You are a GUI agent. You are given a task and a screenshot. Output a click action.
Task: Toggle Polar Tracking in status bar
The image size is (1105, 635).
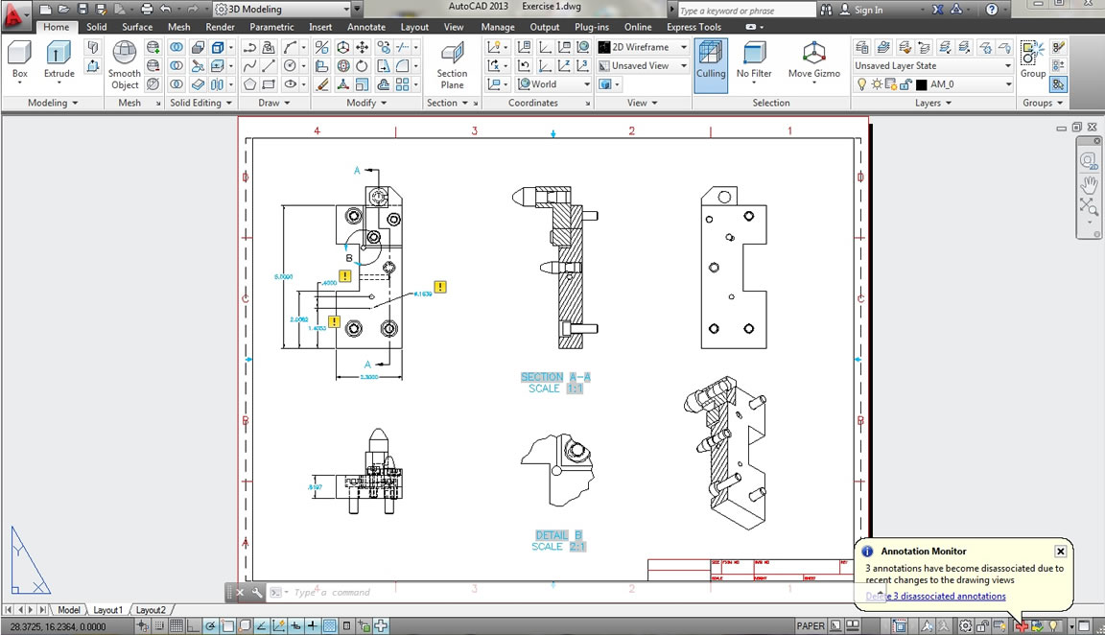pyautogui.click(x=210, y=625)
